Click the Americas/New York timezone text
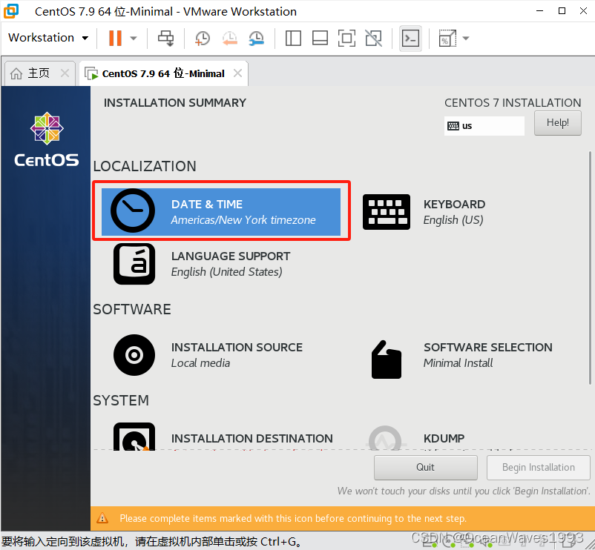The width and height of the screenshot is (595, 550). (x=243, y=220)
